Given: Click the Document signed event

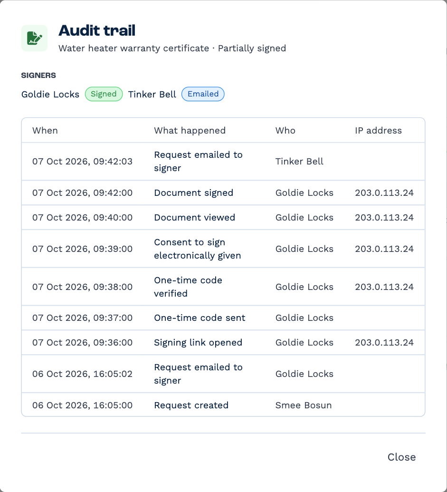Looking at the screenshot, I should [x=194, y=193].
